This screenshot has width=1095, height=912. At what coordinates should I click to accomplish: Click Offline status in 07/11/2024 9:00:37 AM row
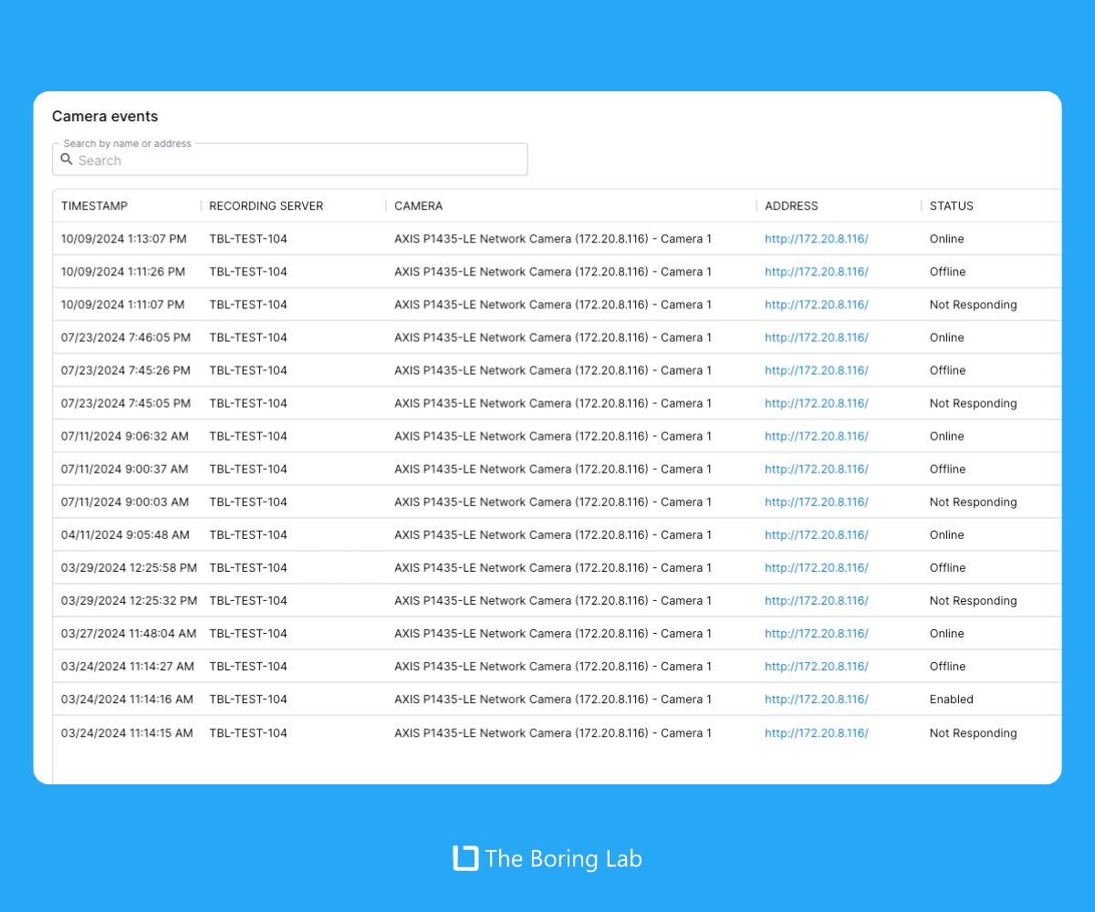948,469
